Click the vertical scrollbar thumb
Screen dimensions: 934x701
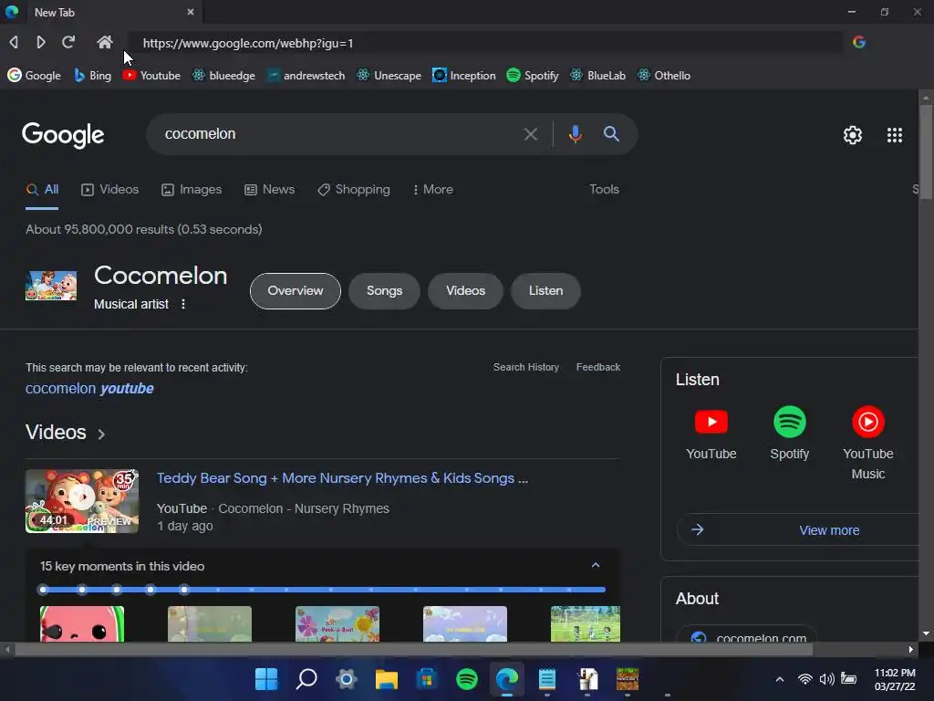point(926,152)
